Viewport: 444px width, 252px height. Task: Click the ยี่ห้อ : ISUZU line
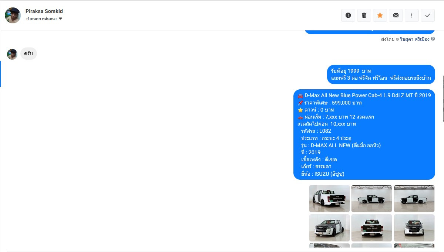(x=323, y=173)
